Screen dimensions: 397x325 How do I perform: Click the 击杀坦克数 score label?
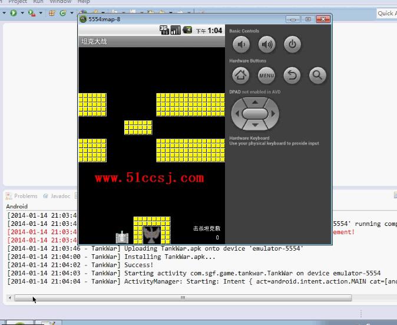(x=207, y=229)
